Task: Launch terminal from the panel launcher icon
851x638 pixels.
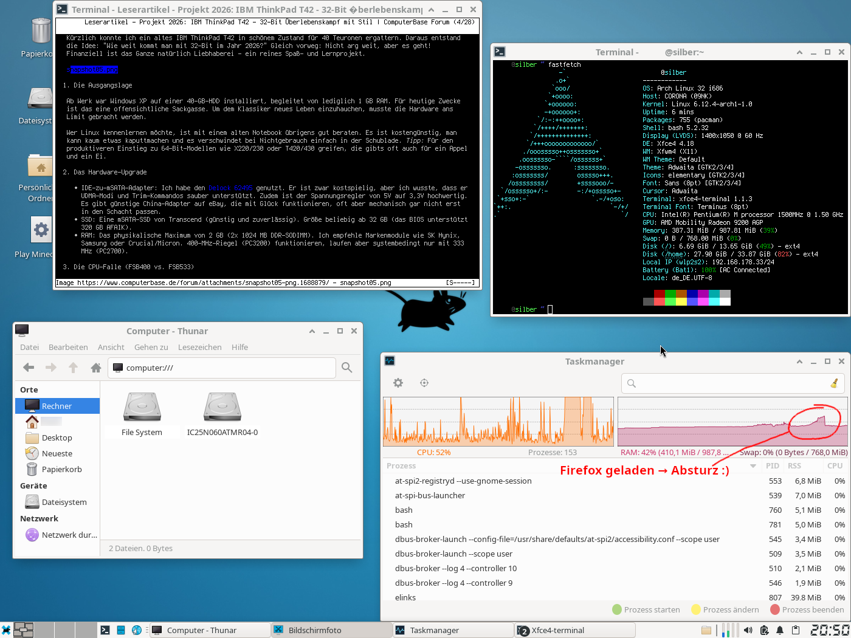Action: pyautogui.click(x=105, y=630)
